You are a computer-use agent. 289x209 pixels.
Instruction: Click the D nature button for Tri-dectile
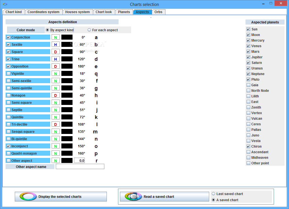pyautogui.click(x=56, y=124)
